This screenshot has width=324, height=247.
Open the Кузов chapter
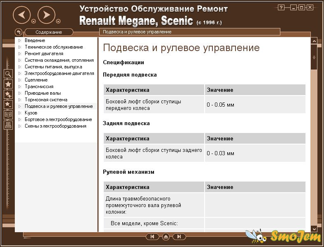click(x=31, y=113)
